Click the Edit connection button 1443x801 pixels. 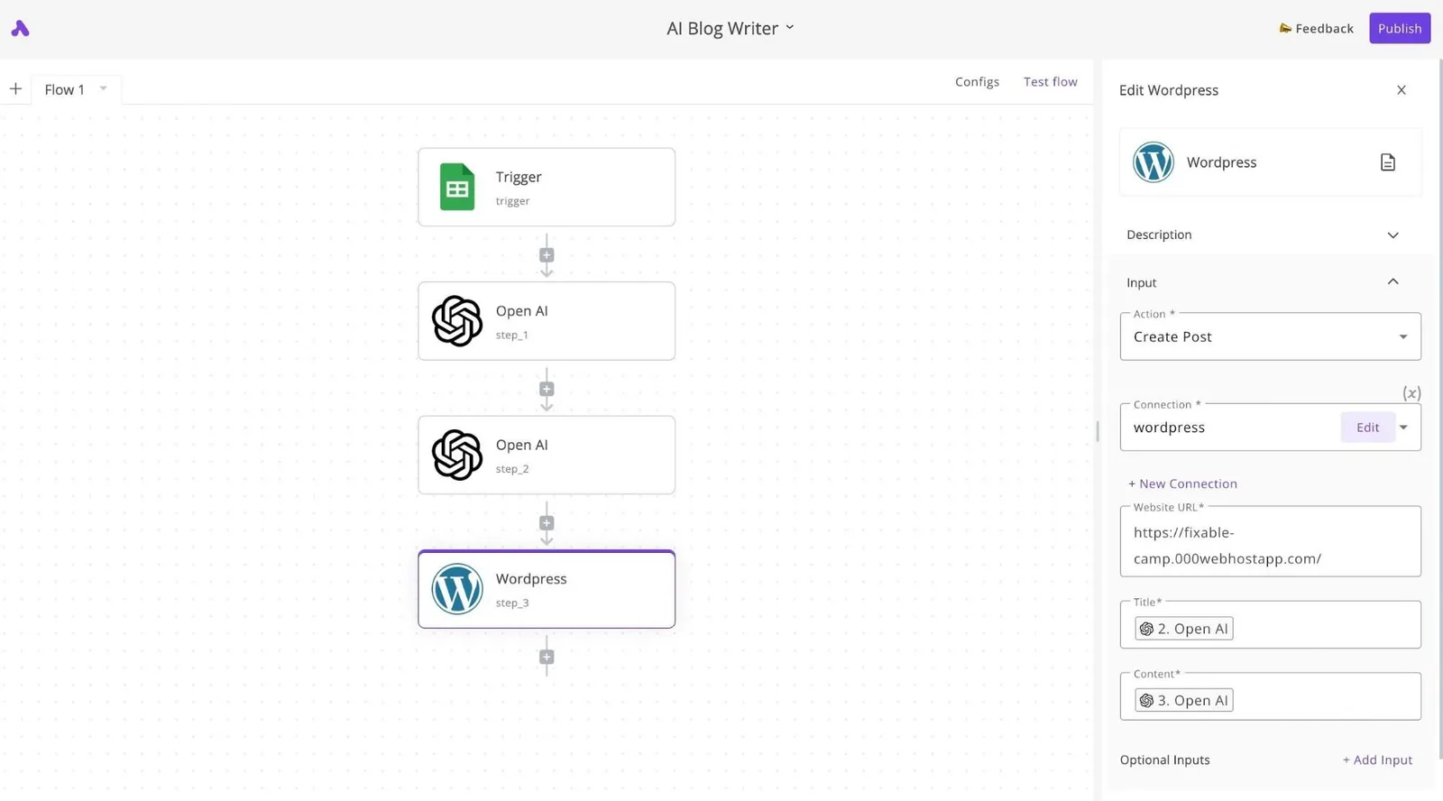(x=1367, y=428)
